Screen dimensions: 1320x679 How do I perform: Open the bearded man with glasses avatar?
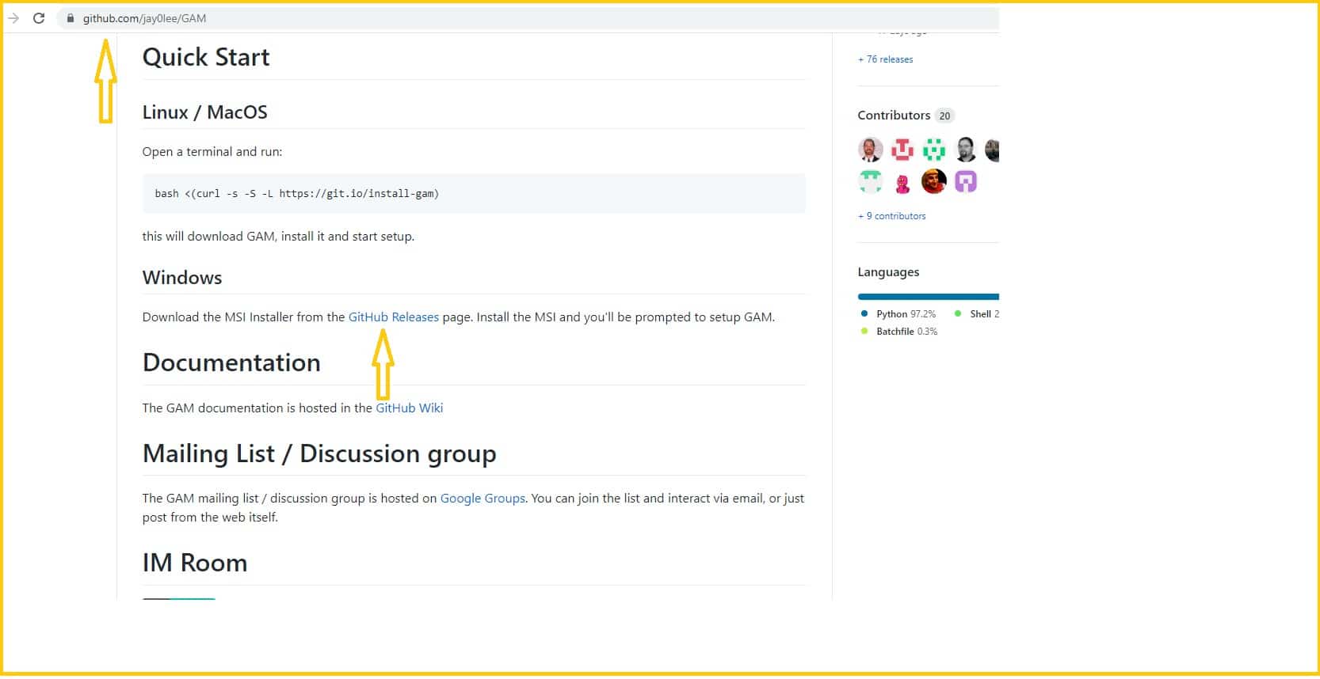click(x=965, y=150)
